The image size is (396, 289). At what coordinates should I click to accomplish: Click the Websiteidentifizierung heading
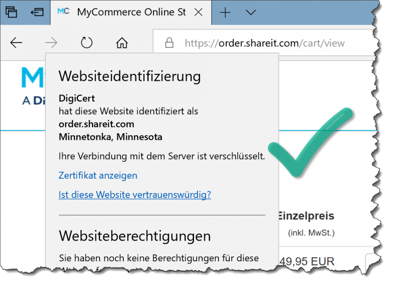(130, 76)
